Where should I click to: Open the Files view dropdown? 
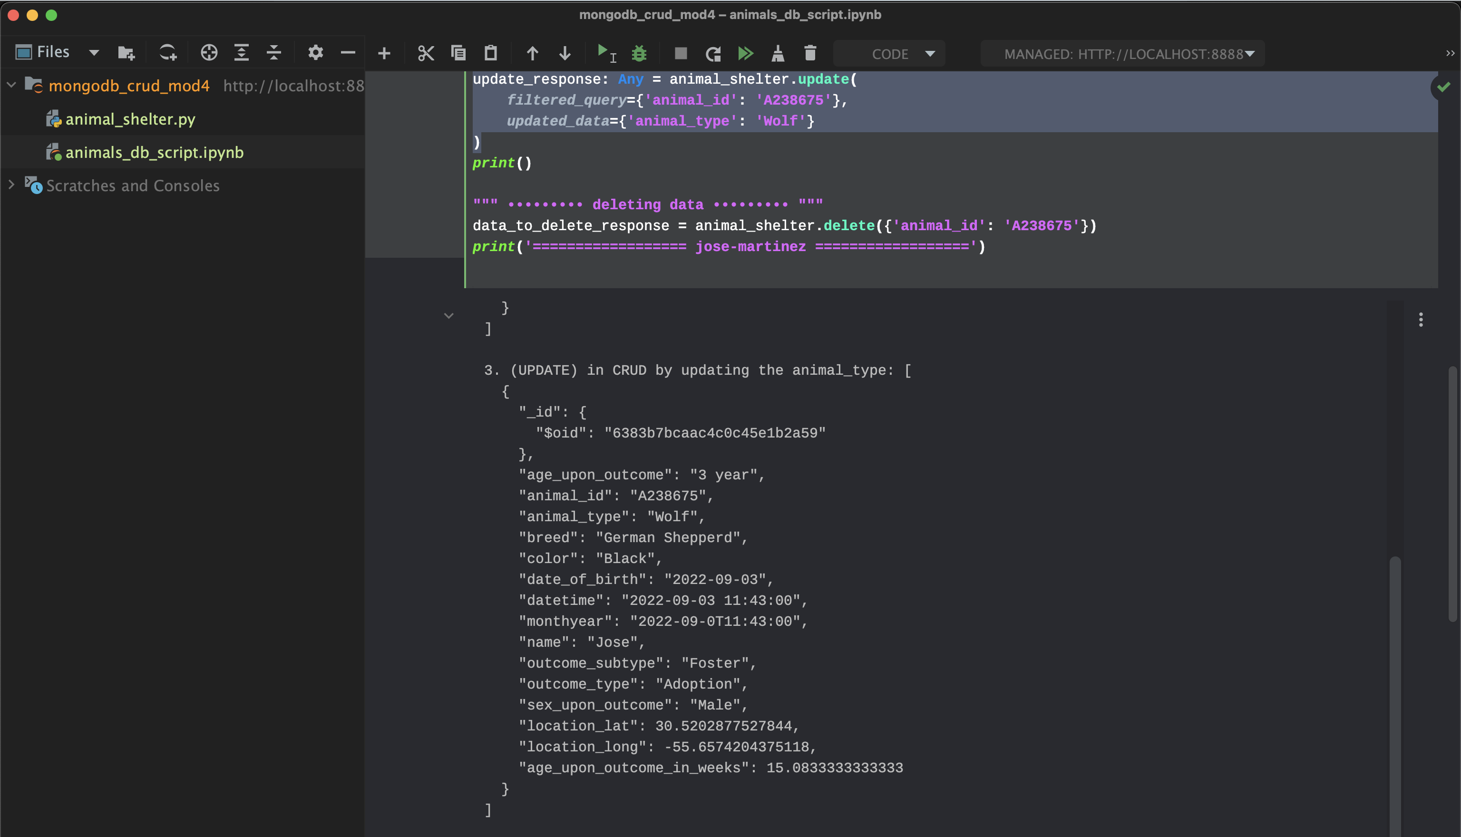point(94,53)
